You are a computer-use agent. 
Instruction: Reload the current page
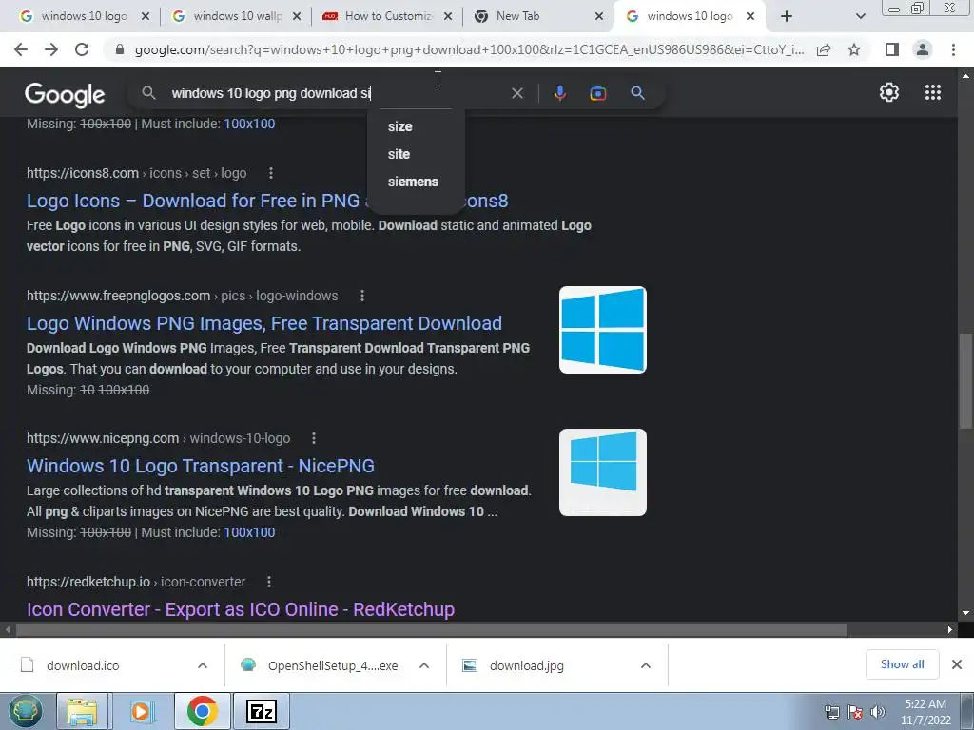coord(82,49)
